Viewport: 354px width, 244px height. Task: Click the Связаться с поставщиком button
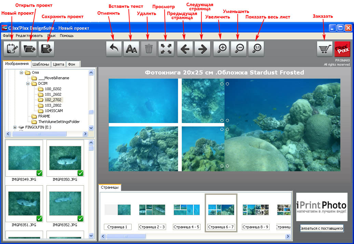(322, 228)
